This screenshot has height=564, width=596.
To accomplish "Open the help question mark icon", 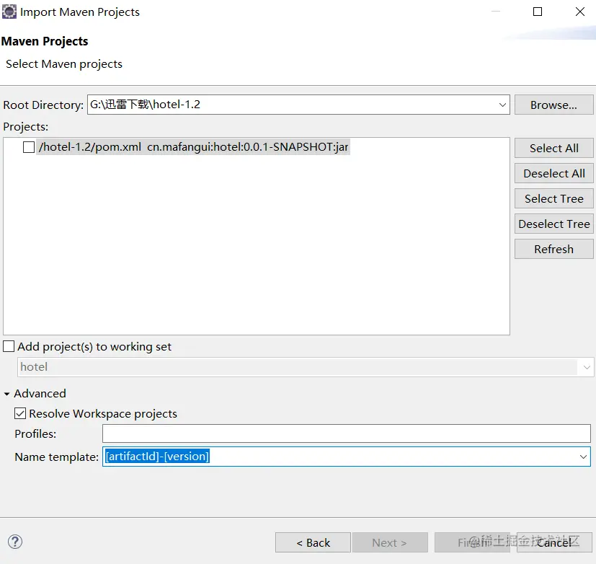I will [15, 542].
